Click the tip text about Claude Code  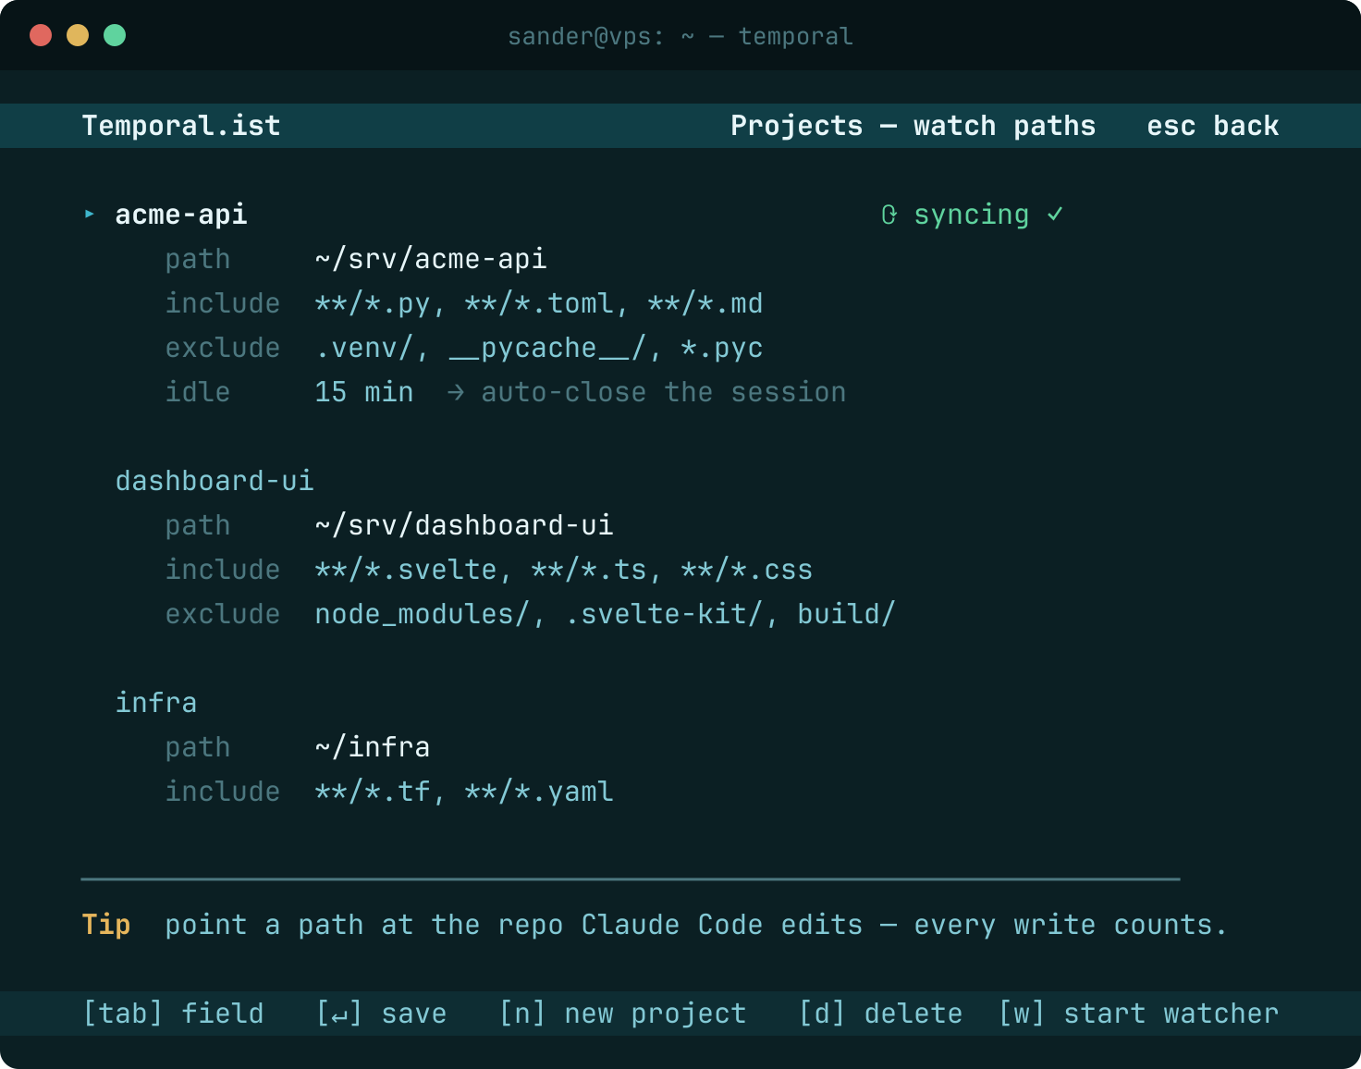click(696, 925)
